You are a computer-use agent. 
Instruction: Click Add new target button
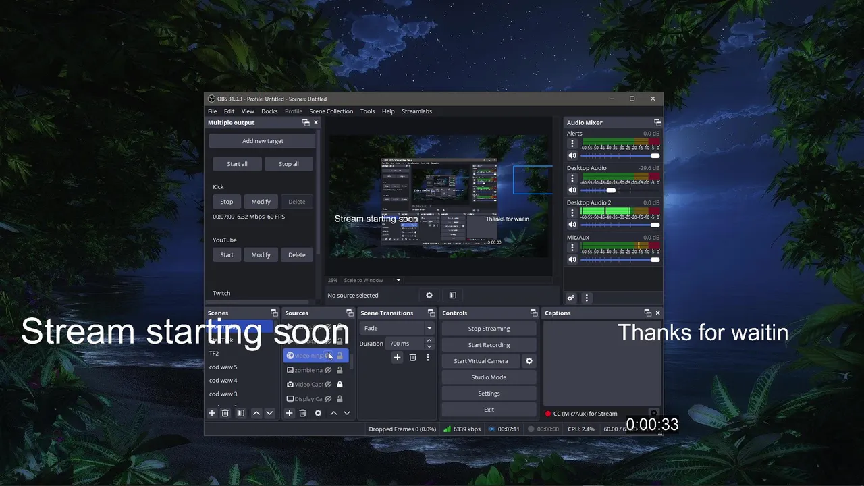[x=263, y=141]
